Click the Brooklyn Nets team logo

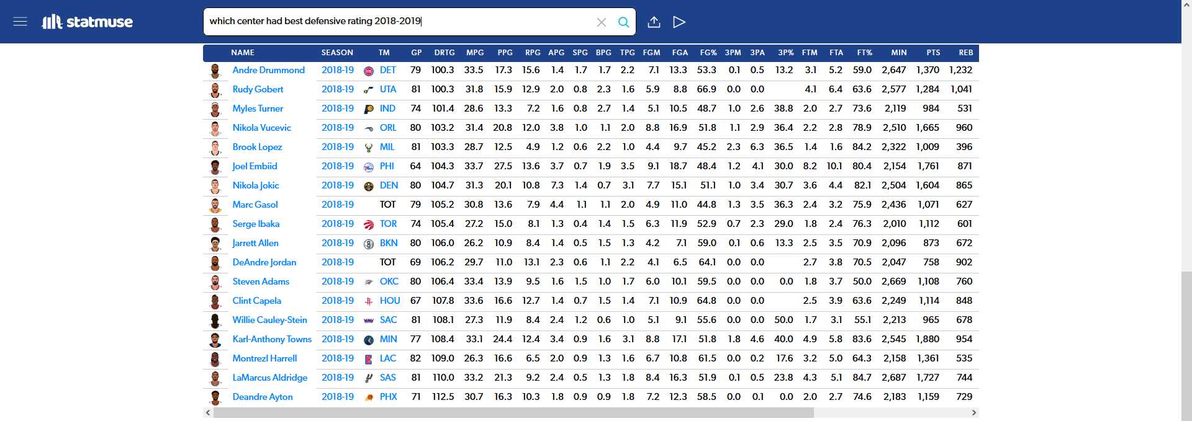click(368, 244)
